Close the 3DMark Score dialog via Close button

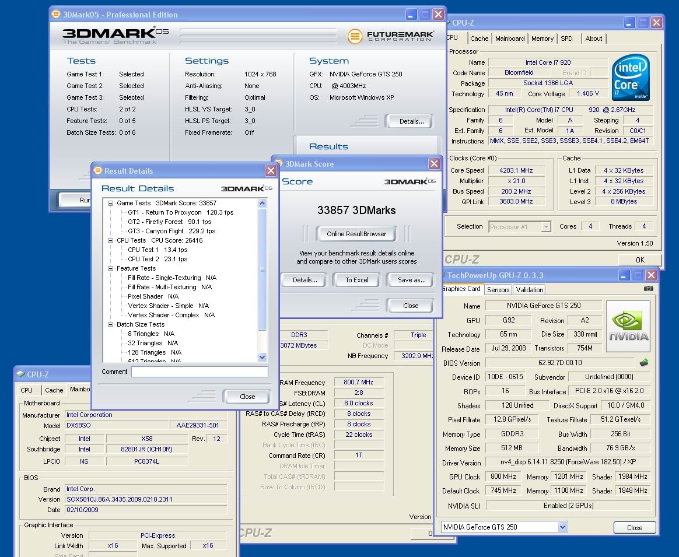tap(411, 306)
